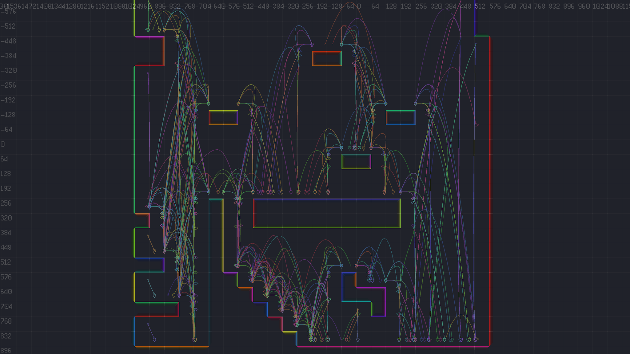Image resolution: width=630 pixels, height=354 pixels.
Task: Expand the red-topped platform at top center
Action: point(327,58)
